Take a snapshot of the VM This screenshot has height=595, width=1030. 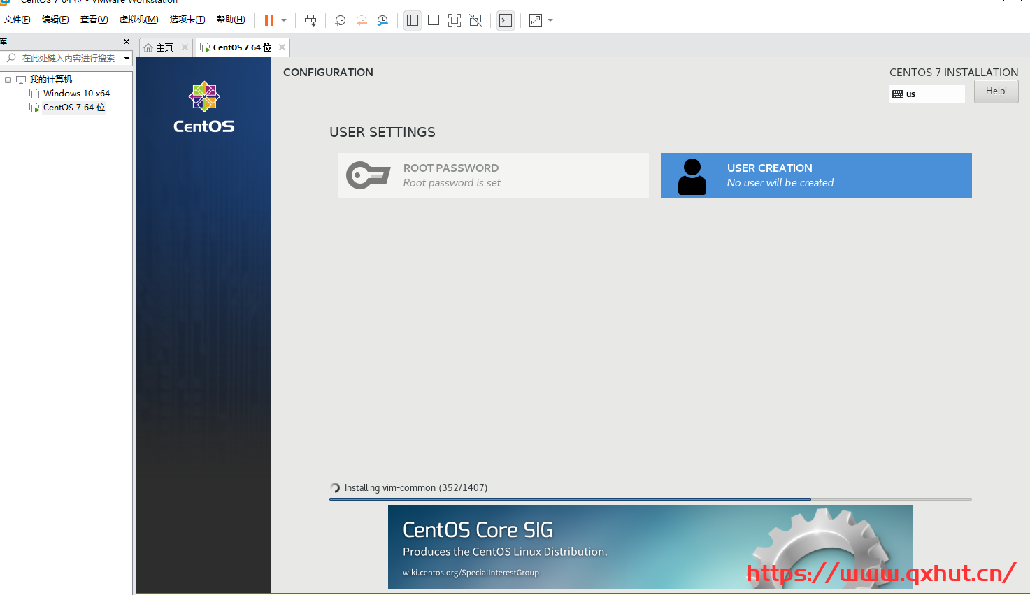pos(340,20)
